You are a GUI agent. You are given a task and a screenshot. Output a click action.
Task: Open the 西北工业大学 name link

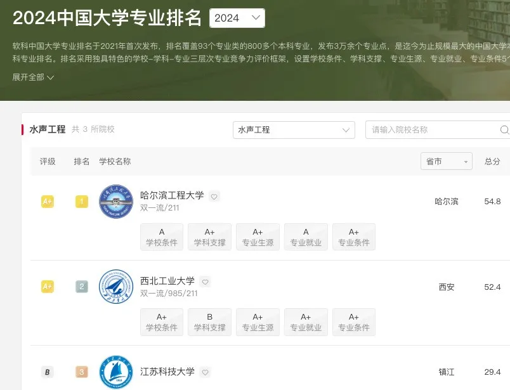tap(167, 281)
